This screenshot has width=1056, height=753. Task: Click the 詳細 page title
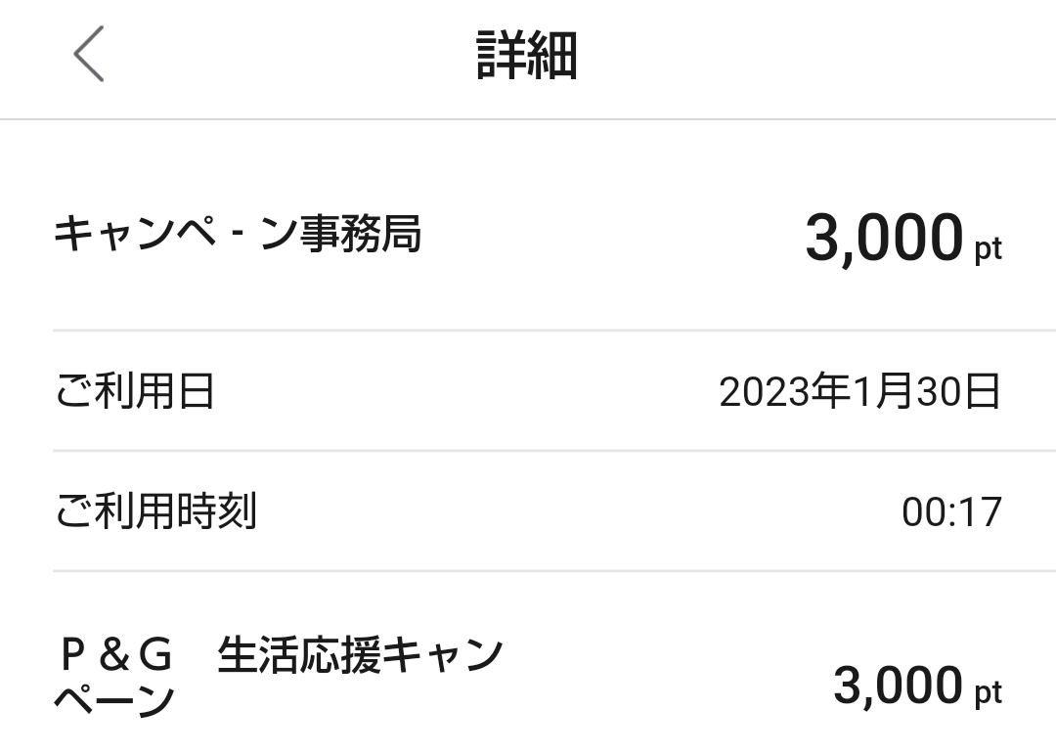point(527,55)
